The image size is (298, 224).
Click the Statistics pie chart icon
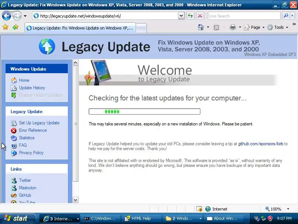[x=14, y=138]
